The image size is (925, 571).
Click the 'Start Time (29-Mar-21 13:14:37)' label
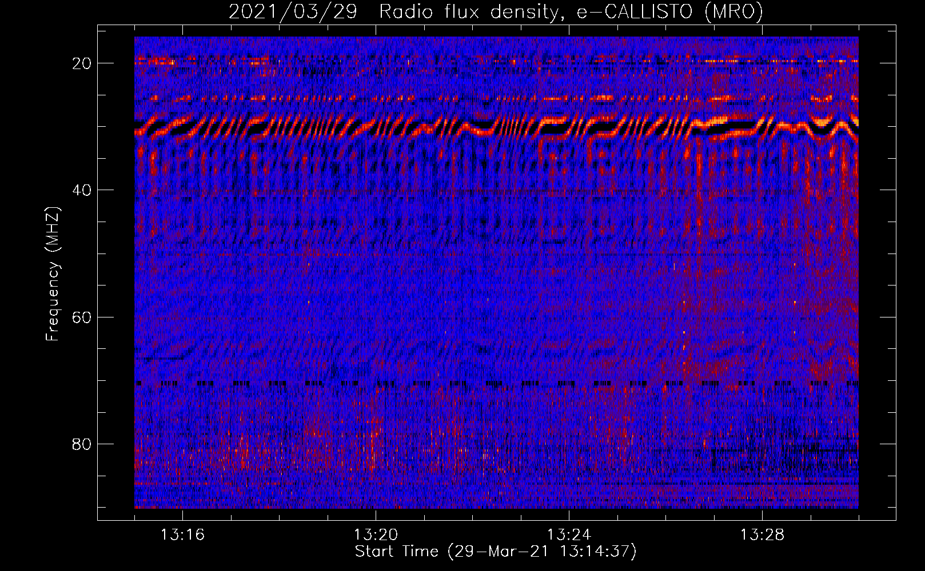pos(496,552)
